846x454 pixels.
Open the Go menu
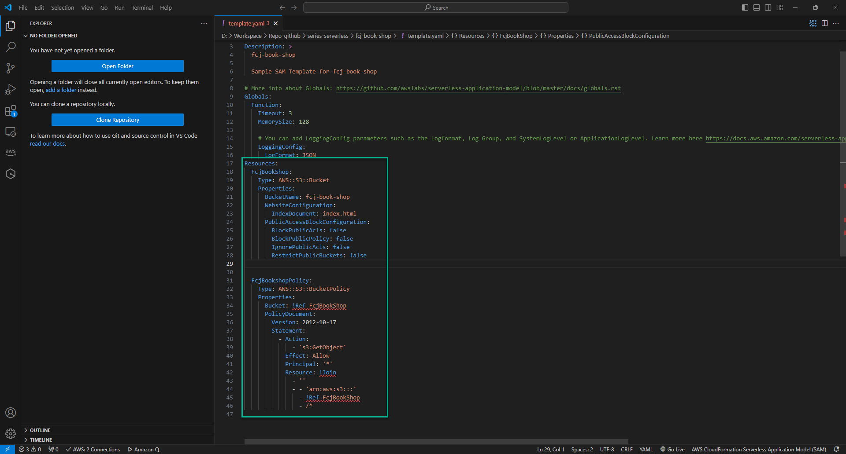point(104,7)
